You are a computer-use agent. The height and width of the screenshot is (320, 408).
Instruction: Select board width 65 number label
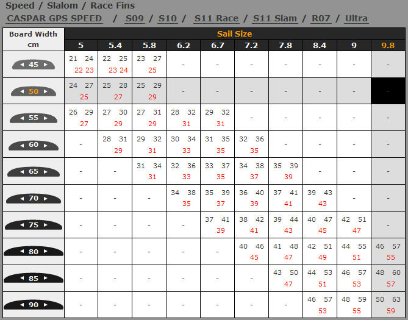[34, 171]
